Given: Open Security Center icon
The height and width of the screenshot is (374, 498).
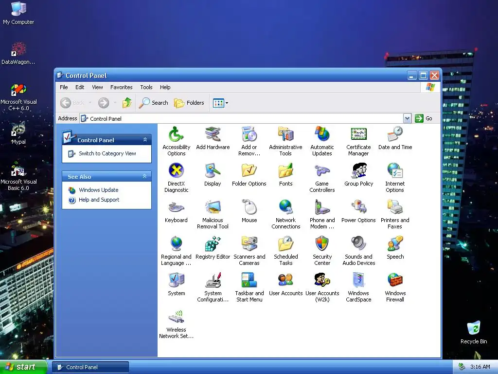Looking at the screenshot, I should point(322,251).
